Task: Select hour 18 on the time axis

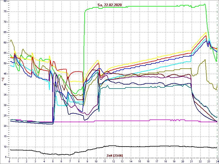Action: [x=165, y=161]
